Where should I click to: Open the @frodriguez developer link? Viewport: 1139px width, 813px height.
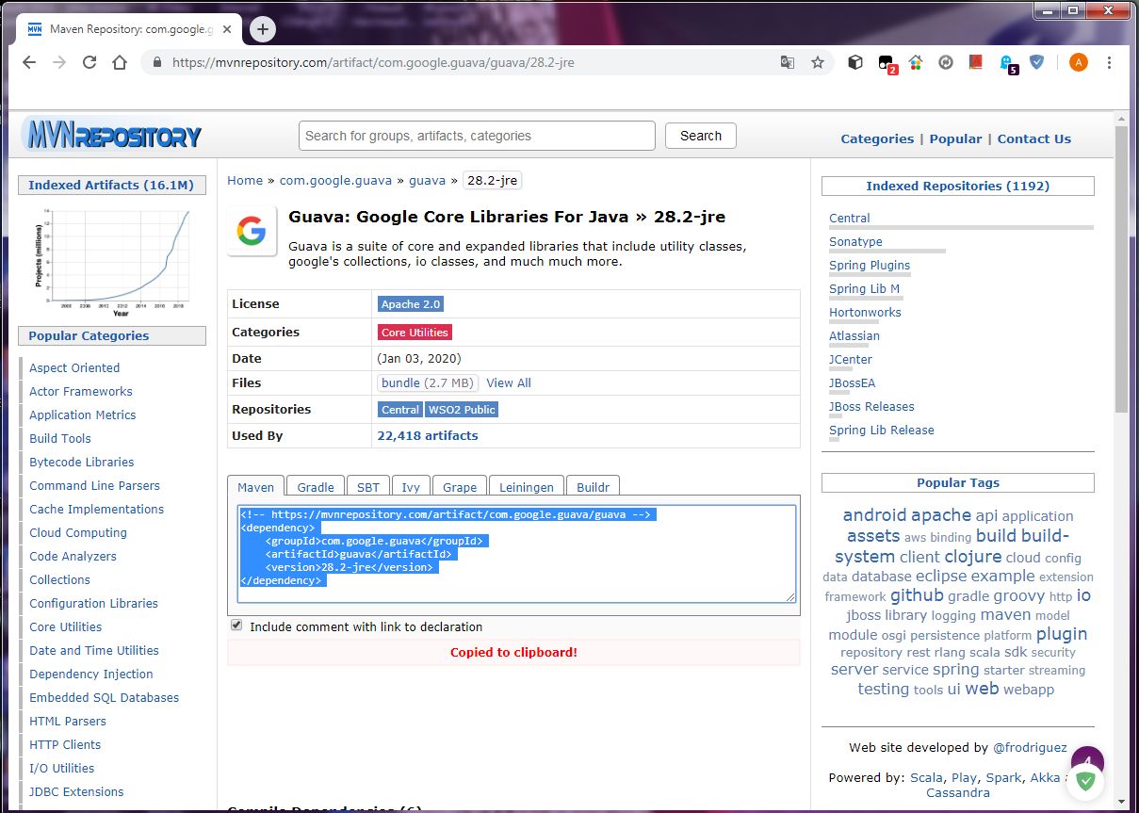click(x=1033, y=748)
